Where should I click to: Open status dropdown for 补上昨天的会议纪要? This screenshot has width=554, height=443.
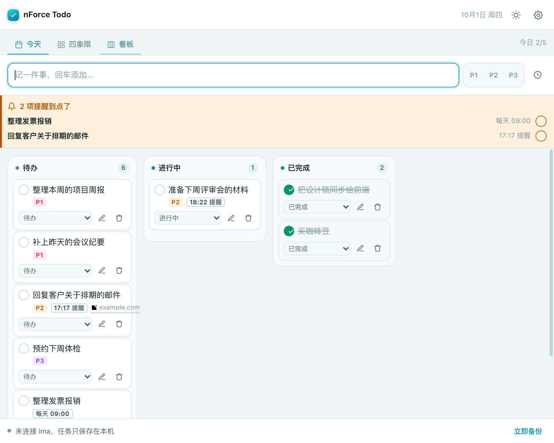pos(55,271)
